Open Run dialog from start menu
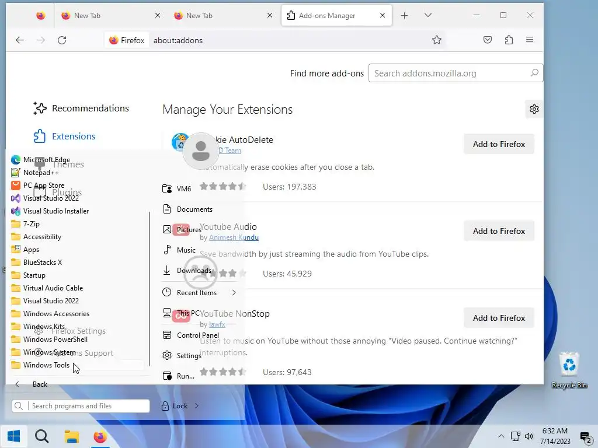The height and width of the screenshot is (448, 598). 179,376
